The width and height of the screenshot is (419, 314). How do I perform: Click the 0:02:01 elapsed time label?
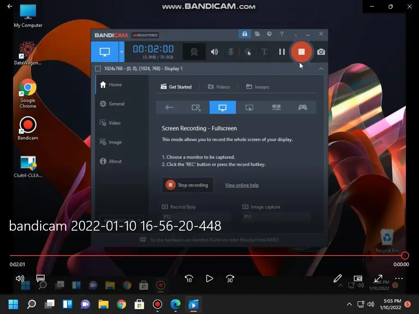17,265
